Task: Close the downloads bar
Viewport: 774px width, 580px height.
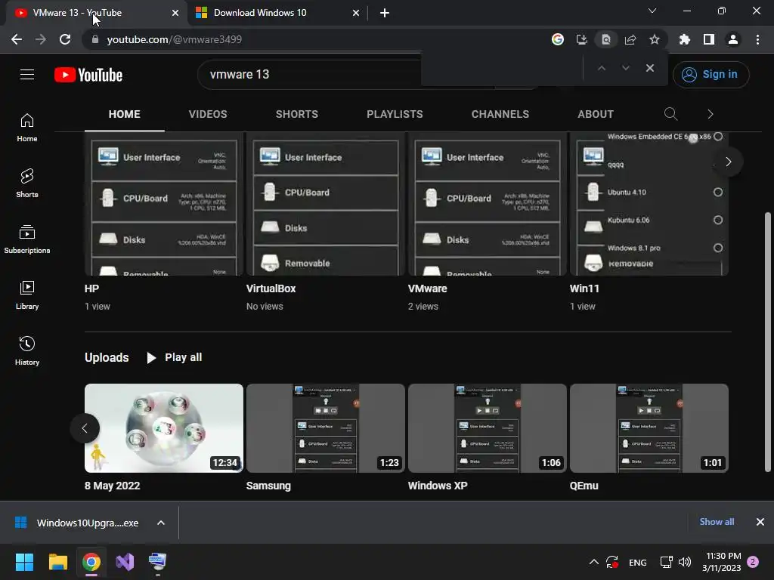Action: point(760,522)
